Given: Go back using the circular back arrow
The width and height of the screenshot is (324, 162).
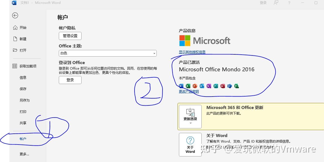Looking at the screenshot, I should point(15,16).
